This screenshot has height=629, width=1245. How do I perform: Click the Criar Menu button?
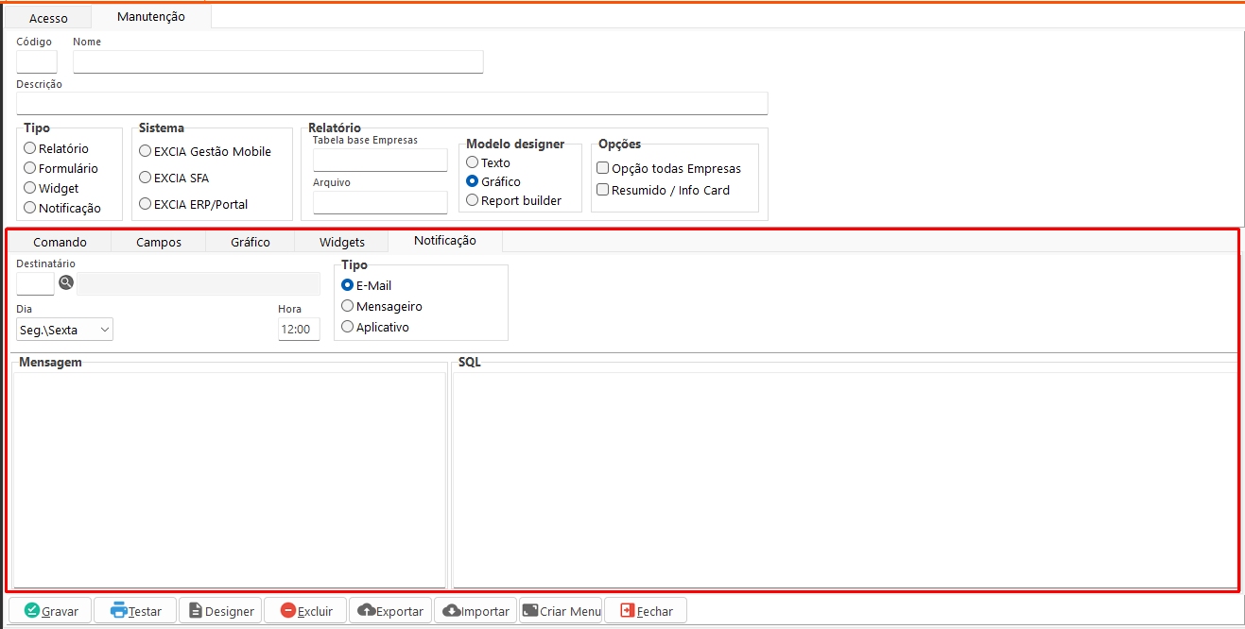click(561, 611)
